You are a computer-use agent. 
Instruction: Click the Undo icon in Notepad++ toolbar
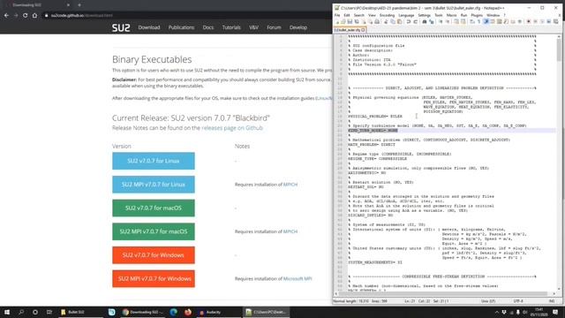pos(409,21)
